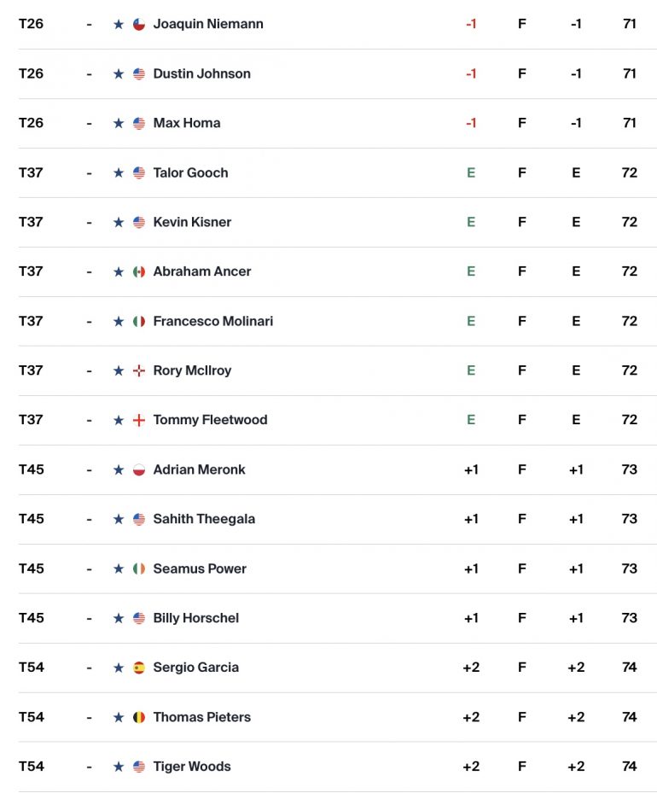Screen dimensions: 657x793
Task: Click the Poland flag beside Adrian Meronk
Action: [139, 469]
